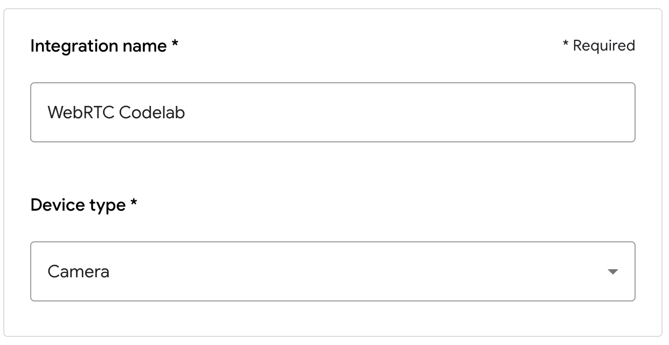The image size is (669, 345).
Task: Place cursor after the word "Codelab"
Action: (x=186, y=112)
